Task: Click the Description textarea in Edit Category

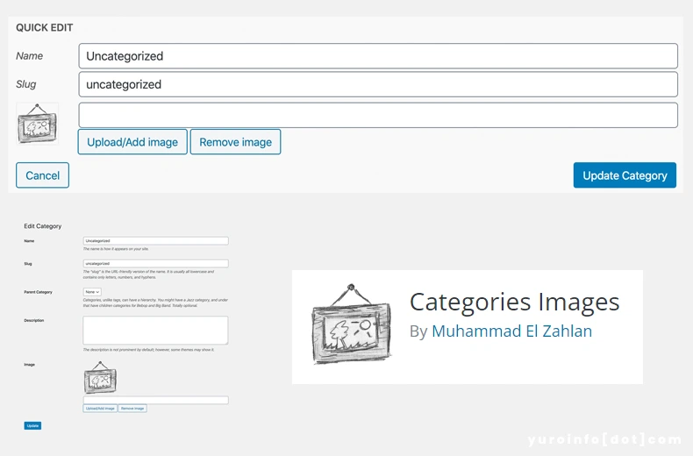Action: [x=155, y=330]
